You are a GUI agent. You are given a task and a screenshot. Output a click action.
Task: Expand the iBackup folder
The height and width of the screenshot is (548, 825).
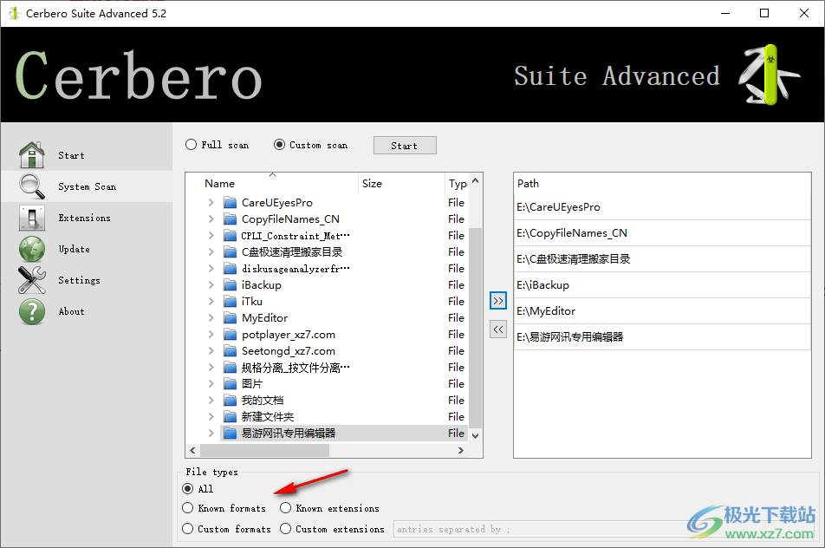[x=211, y=284]
